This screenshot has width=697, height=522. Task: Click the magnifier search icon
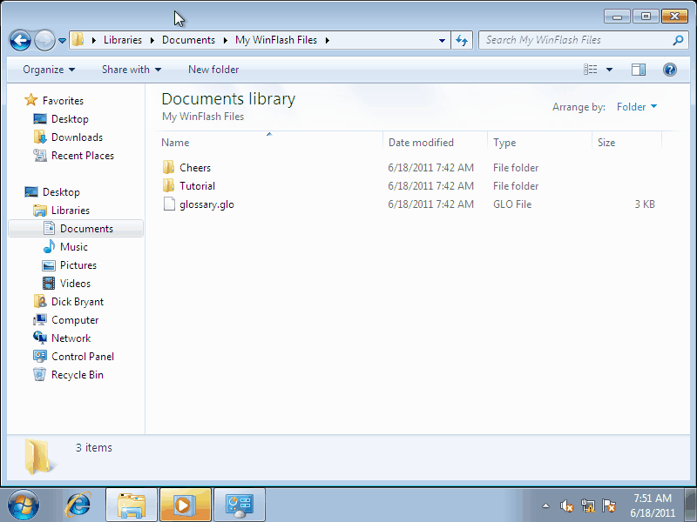(x=678, y=40)
